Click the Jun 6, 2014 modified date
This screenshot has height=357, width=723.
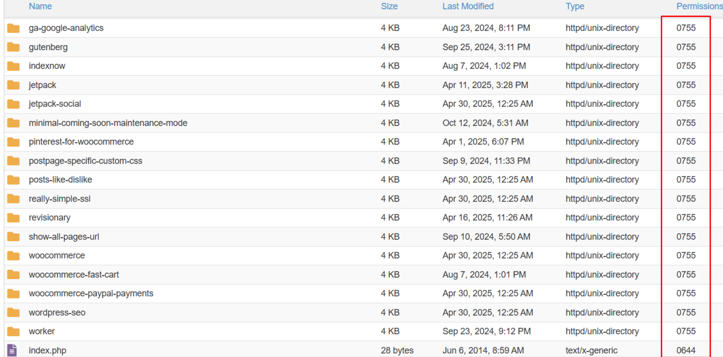[x=483, y=351]
